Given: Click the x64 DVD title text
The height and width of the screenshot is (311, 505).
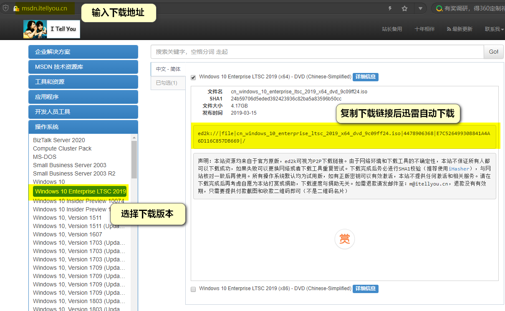Looking at the screenshot, I should pyautogui.click(x=275, y=77).
